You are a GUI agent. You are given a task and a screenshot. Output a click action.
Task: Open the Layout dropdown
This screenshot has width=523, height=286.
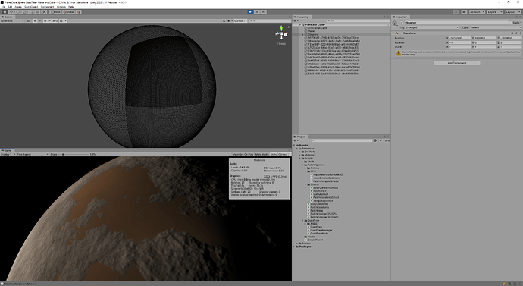pos(512,12)
